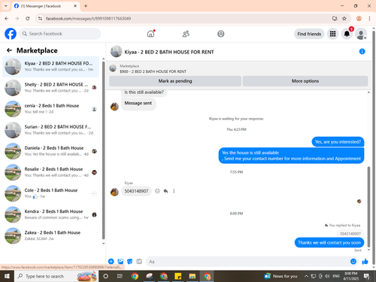The width and height of the screenshot is (376, 282).
Task: Click Kiyaa's avatar beside 5043148907
Action: point(114,192)
